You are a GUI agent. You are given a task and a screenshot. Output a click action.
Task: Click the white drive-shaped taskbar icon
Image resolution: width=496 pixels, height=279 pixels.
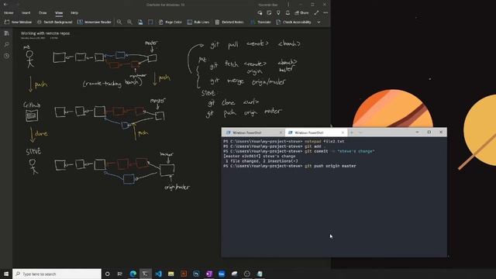tap(234, 274)
